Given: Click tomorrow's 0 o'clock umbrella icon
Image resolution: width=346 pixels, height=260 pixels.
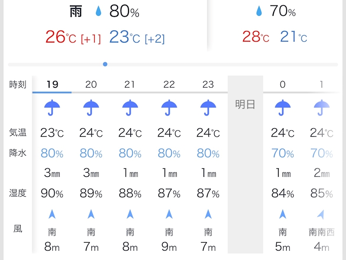Looking at the screenshot, I should pos(283,108).
